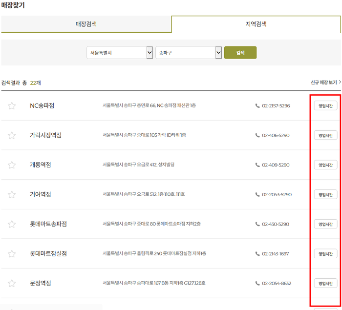The width and height of the screenshot is (342, 310).
Task: Click address containing 송파대로 167
Action: pyautogui.click(x=154, y=283)
